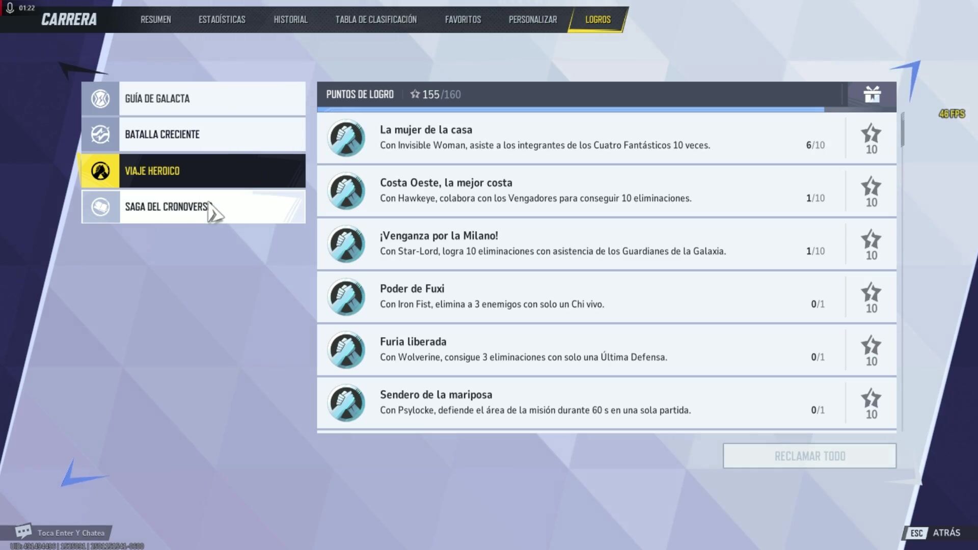Open the Favoritos tab

click(463, 19)
